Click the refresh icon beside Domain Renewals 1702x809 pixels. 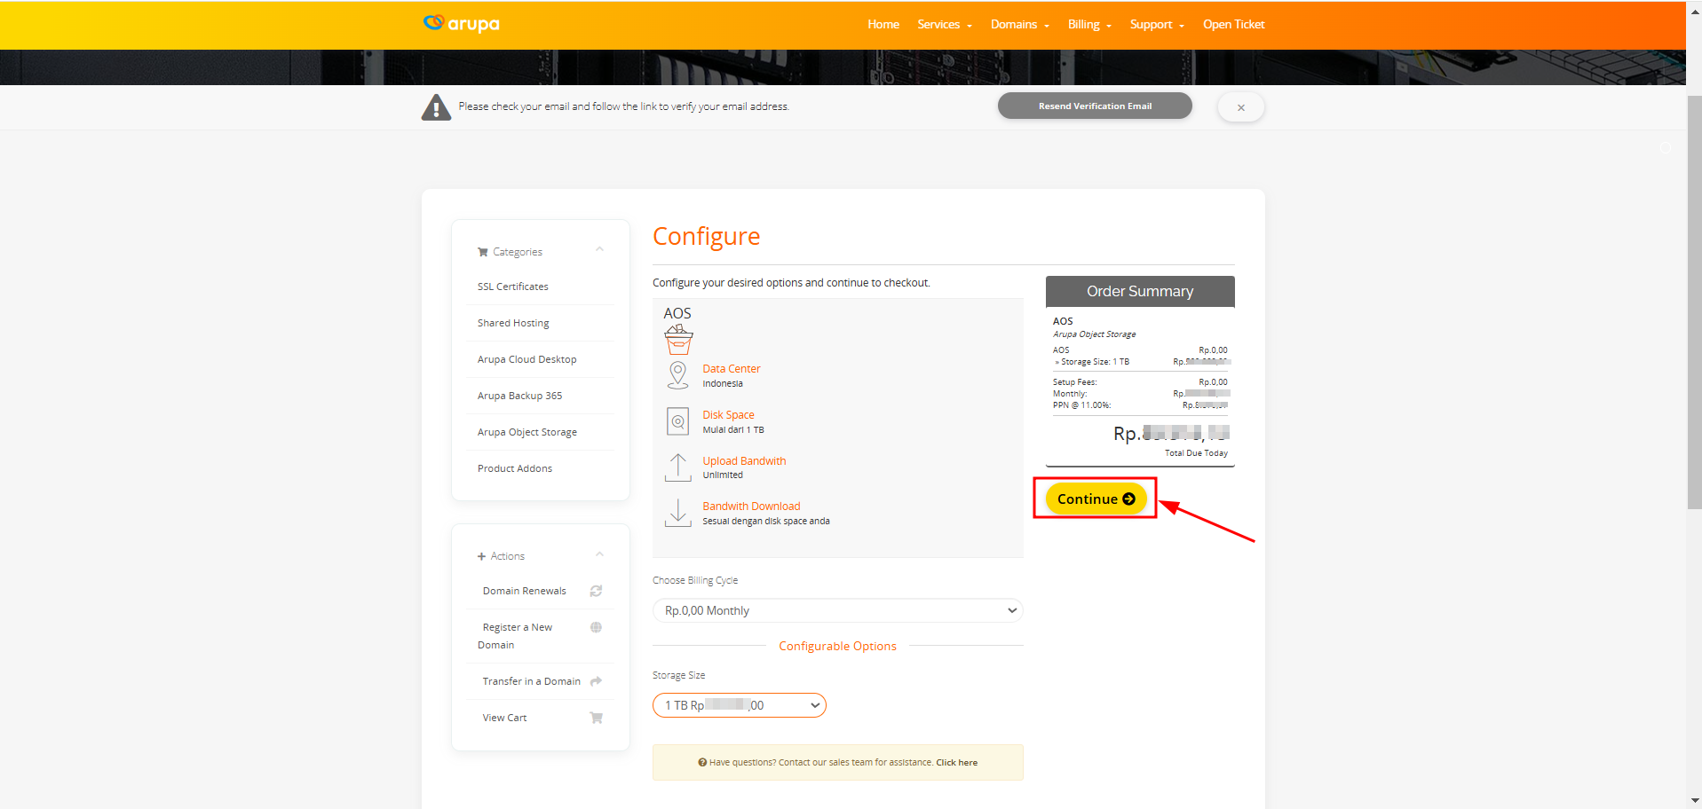tap(596, 591)
